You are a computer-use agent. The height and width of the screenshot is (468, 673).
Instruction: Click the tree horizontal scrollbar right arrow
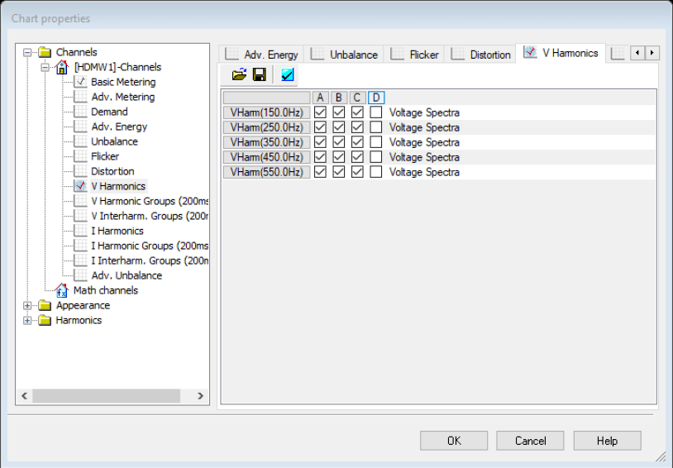[201, 396]
